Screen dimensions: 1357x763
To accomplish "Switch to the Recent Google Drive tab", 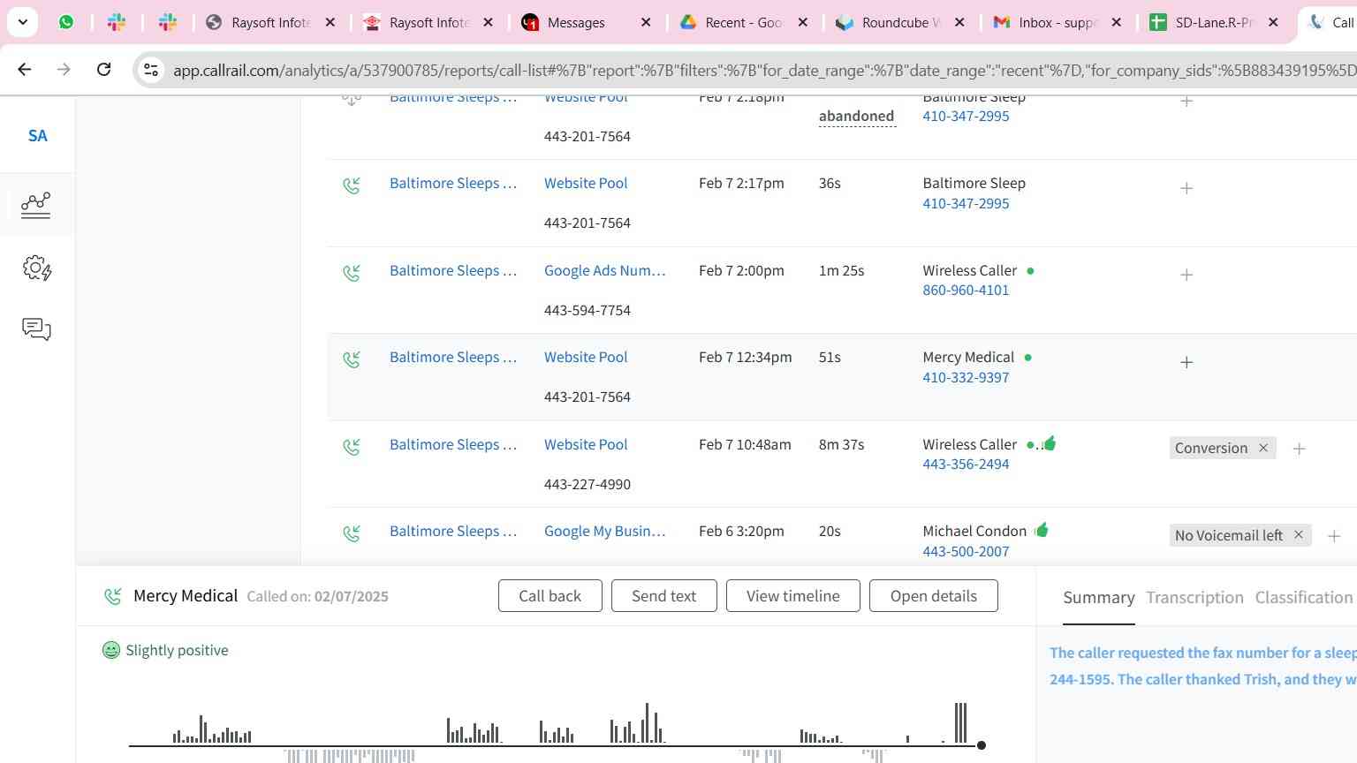I will click(744, 22).
